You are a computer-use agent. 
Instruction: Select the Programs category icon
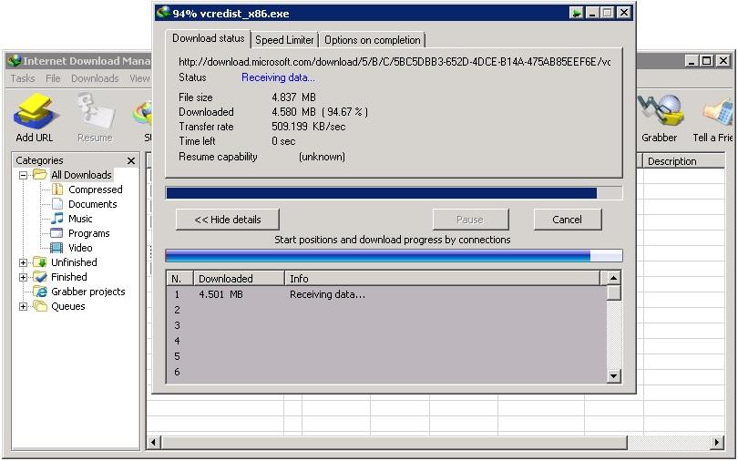click(x=56, y=233)
